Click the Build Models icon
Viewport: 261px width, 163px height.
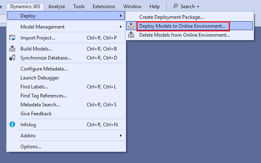12,49
